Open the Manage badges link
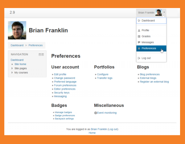Screen dimensions: 185x144 click(63, 112)
